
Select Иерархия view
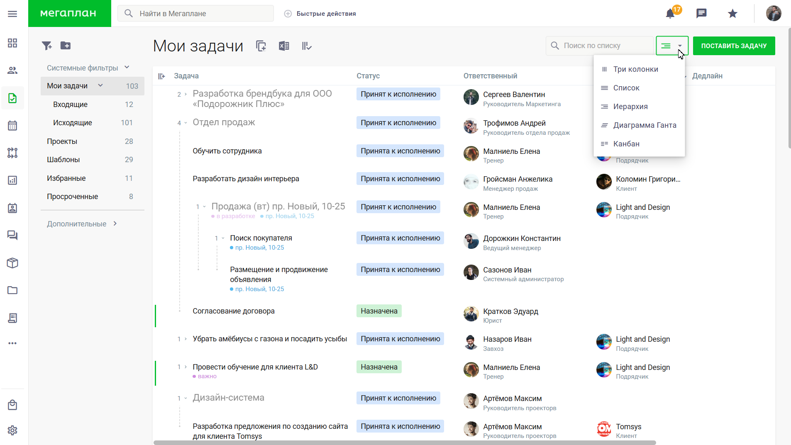(x=639, y=107)
